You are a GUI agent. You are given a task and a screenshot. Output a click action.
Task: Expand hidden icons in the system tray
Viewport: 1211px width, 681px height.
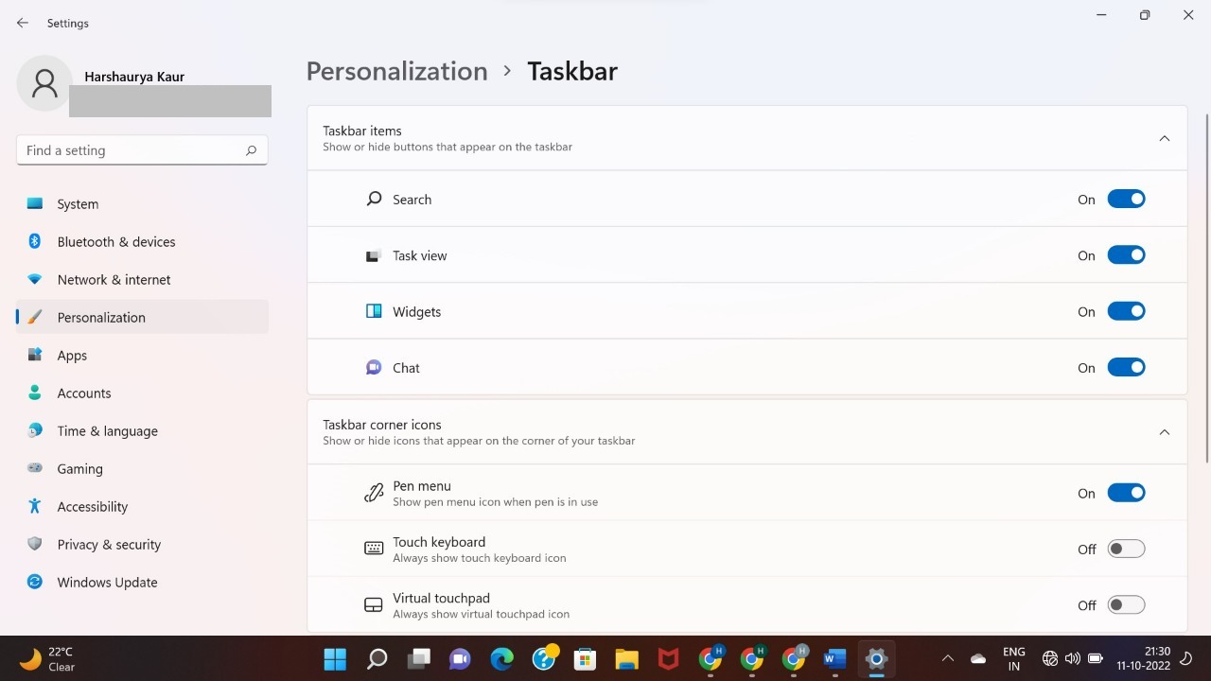[x=947, y=657]
